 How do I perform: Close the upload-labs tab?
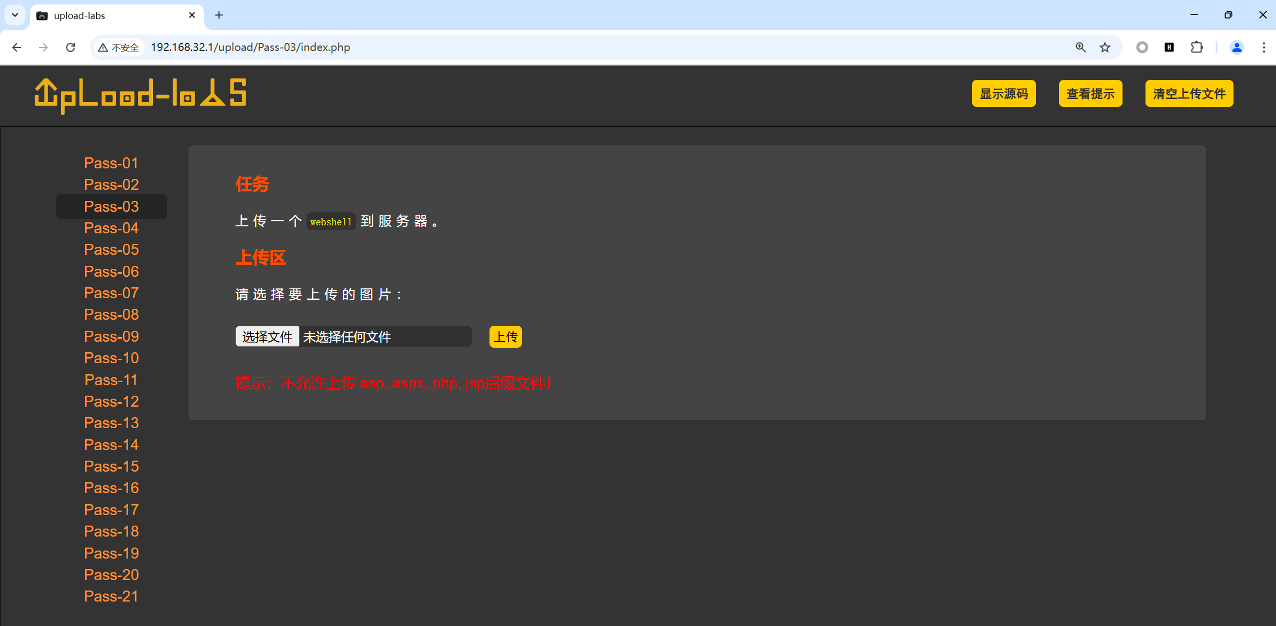[x=192, y=15]
